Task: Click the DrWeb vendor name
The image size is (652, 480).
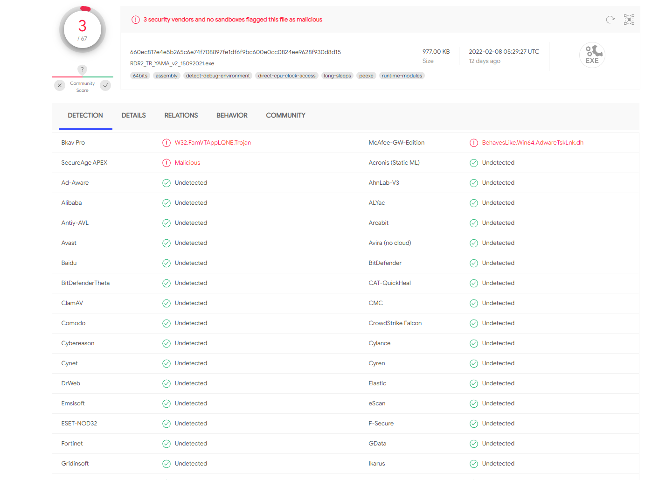Action: click(x=71, y=383)
